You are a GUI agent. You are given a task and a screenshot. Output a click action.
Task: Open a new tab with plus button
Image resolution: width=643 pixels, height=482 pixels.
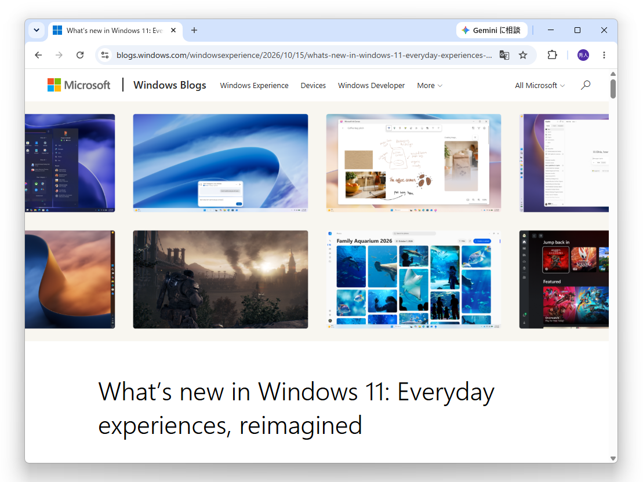tap(194, 30)
